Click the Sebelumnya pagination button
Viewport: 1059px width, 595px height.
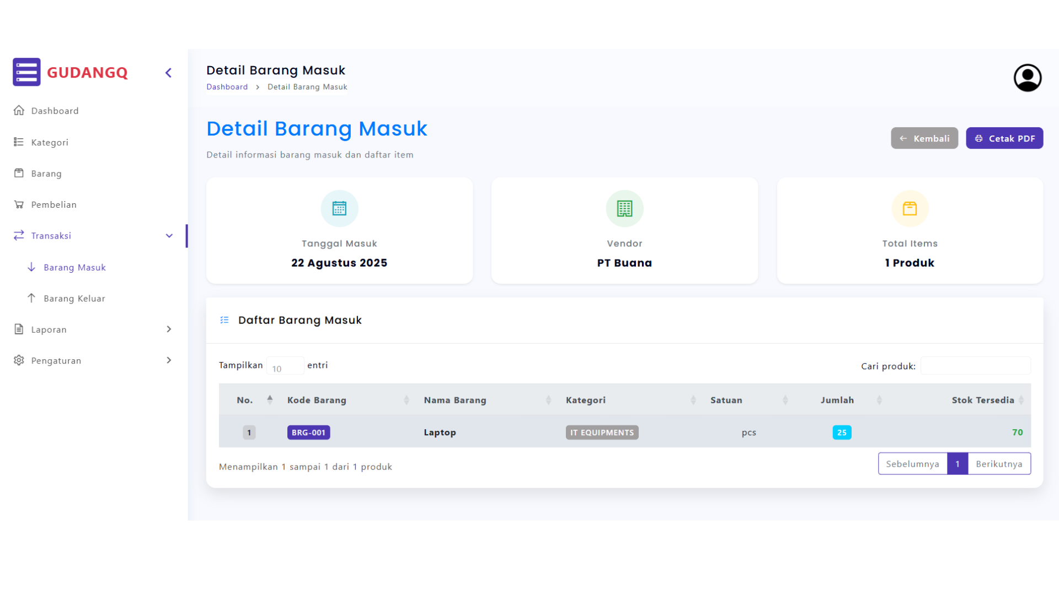pyautogui.click(x=912, y=464)
